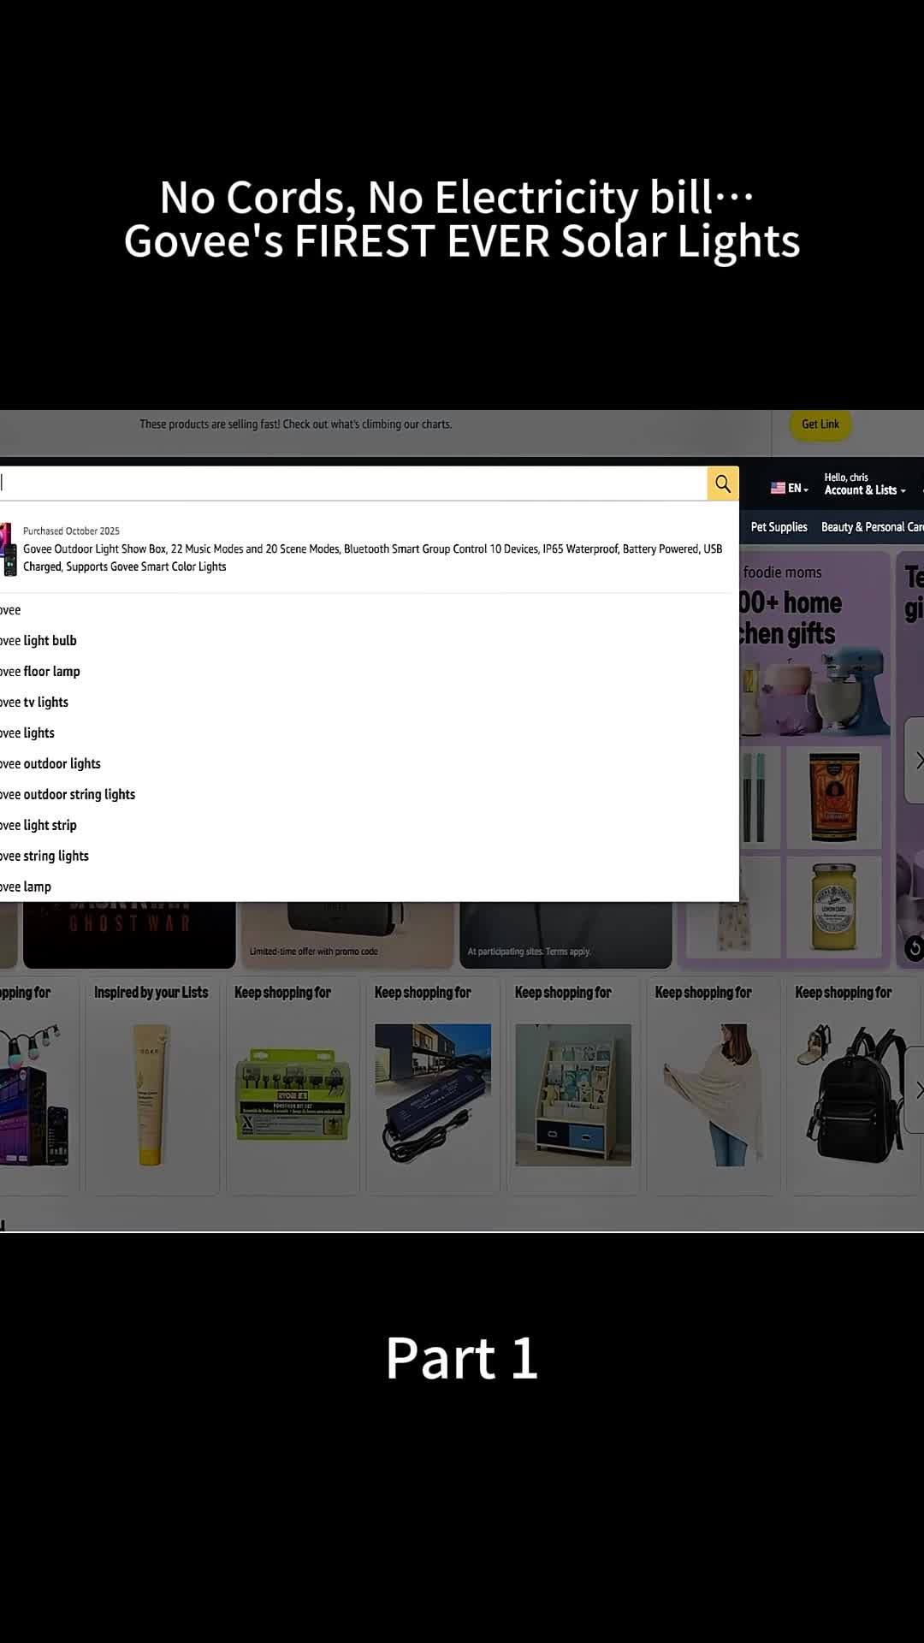Viewport: 924px width, 1643px height.
Task: Open the yellow lemon curd jar thumbnail
Action: (x=834, y=907)
